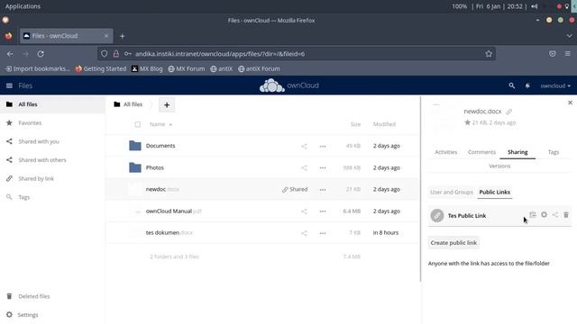Click the rename pencil next to newdoc.docx
577x324 pixels.
click(508, 112)
